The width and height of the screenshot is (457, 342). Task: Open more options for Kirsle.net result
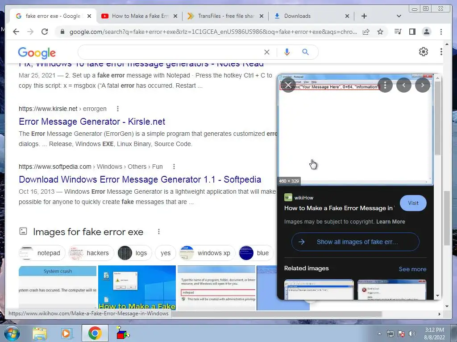tap(118, 109)
